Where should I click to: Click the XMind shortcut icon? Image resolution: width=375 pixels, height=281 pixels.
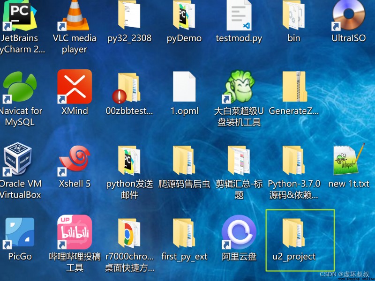[x=75, y=87]
